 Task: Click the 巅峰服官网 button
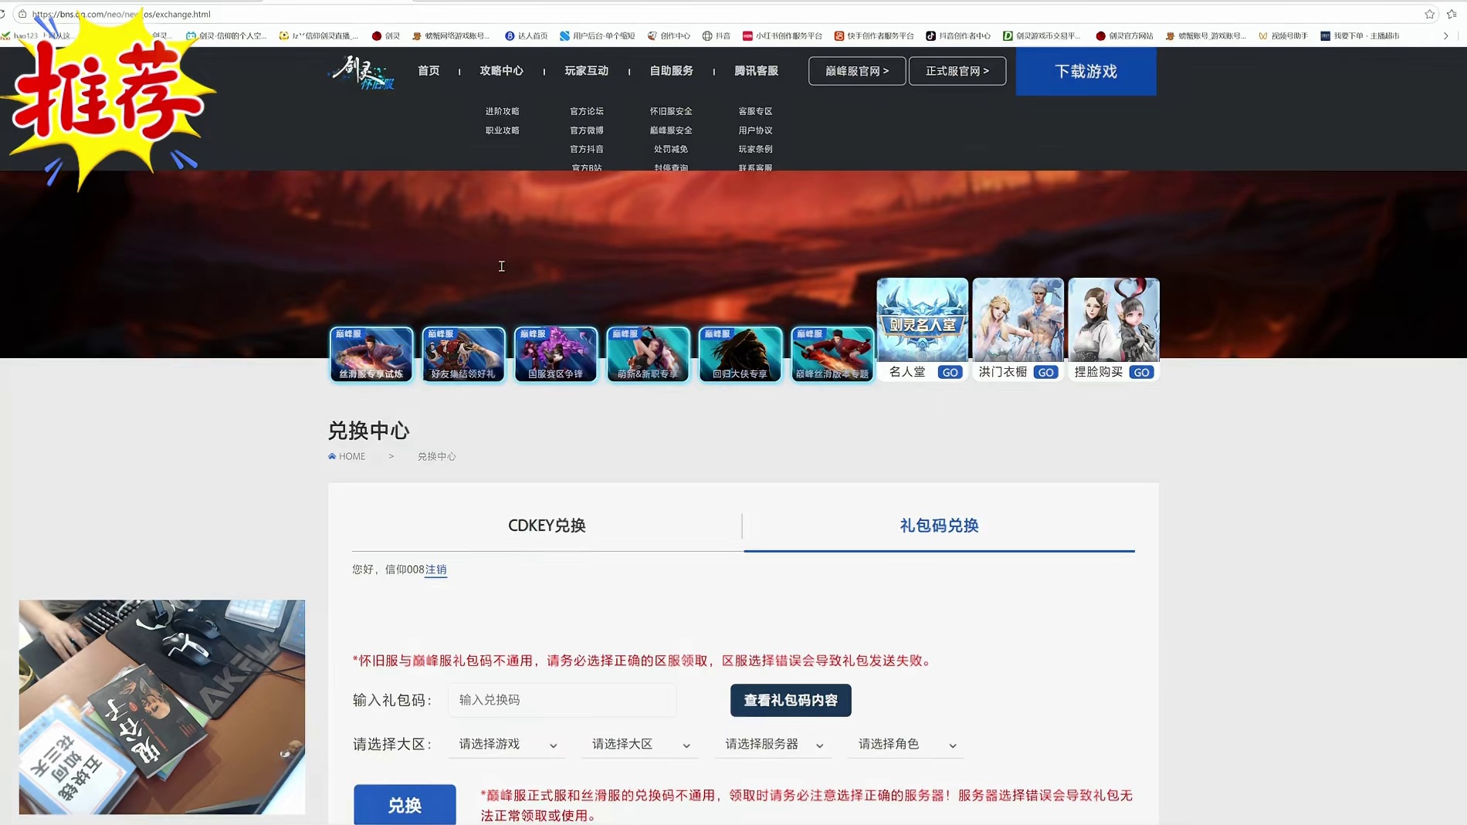point(857,71)
